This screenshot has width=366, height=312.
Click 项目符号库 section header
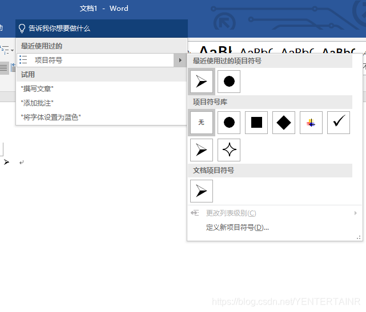pyautogui.click(x=270, y=102)
